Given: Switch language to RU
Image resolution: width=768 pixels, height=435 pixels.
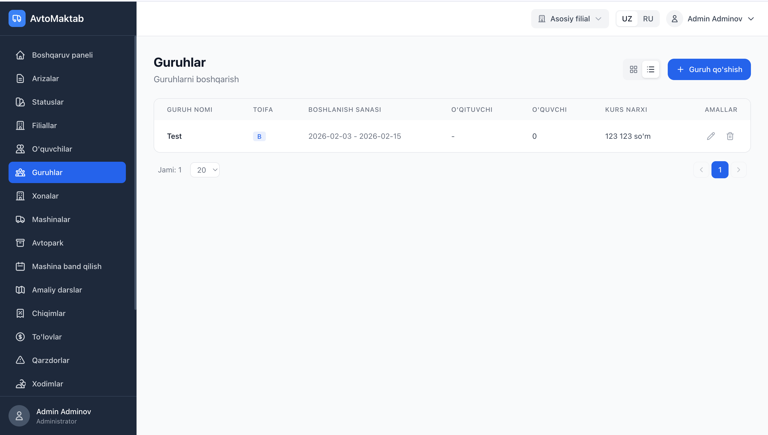Looking at the screenshot, I should (x=648, y=19).
